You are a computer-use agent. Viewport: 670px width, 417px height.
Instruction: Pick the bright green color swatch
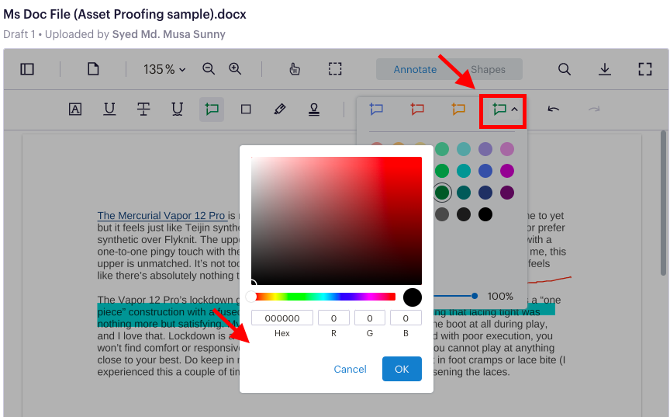[x=442, y=171]
